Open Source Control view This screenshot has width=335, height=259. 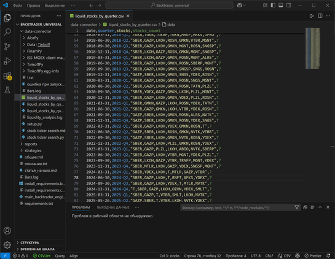point(7,46)
